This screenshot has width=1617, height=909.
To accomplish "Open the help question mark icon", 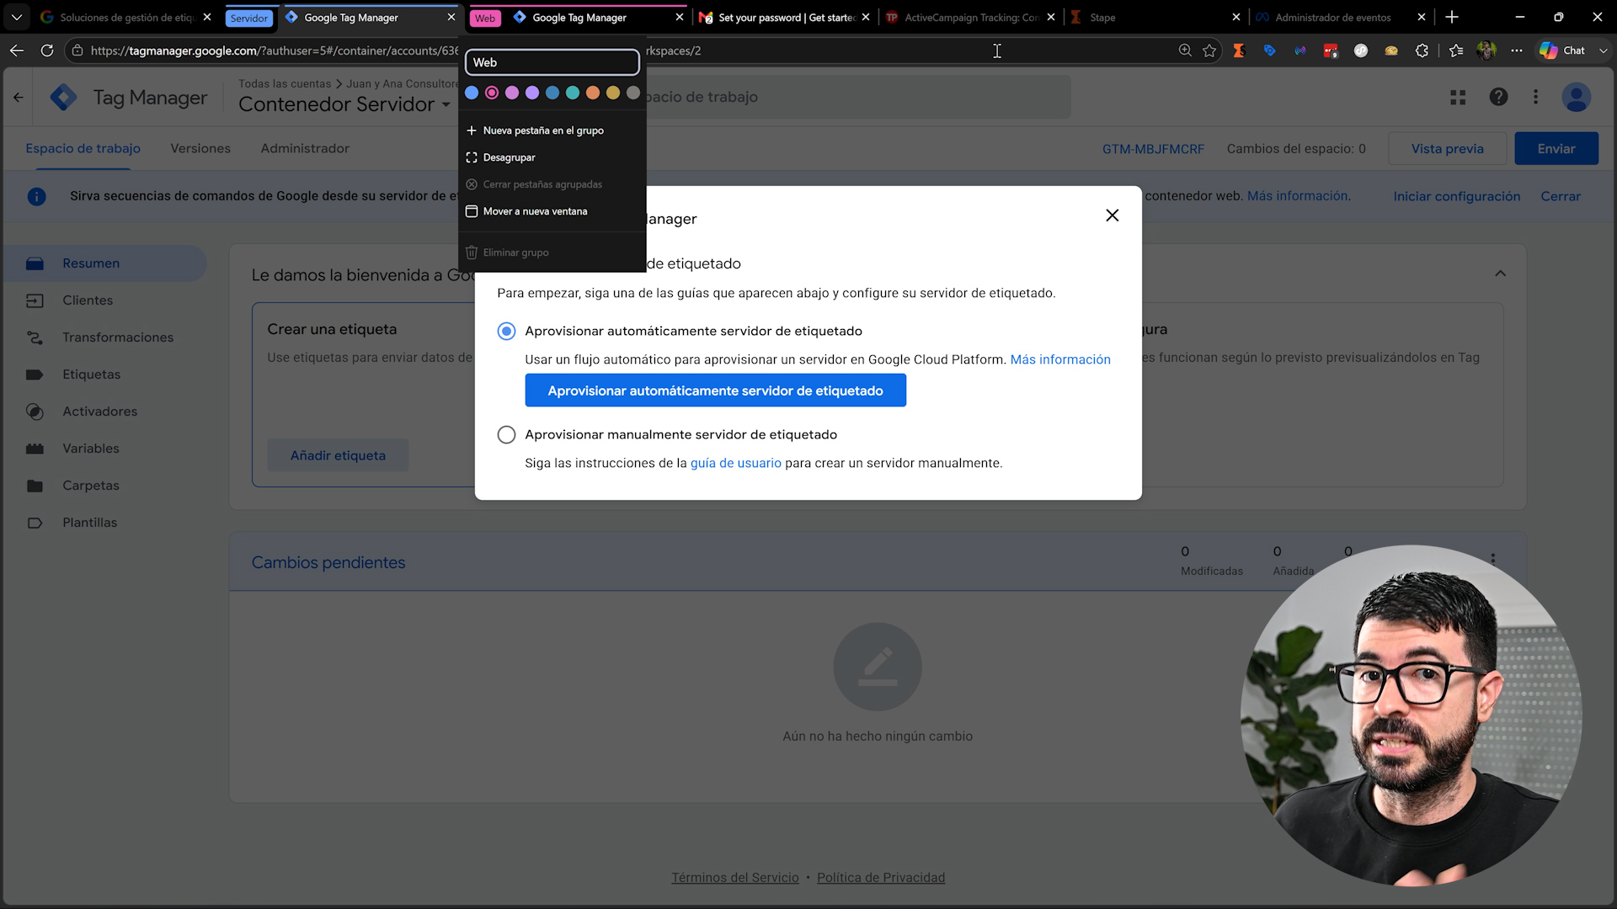I will click(1498, 98).
